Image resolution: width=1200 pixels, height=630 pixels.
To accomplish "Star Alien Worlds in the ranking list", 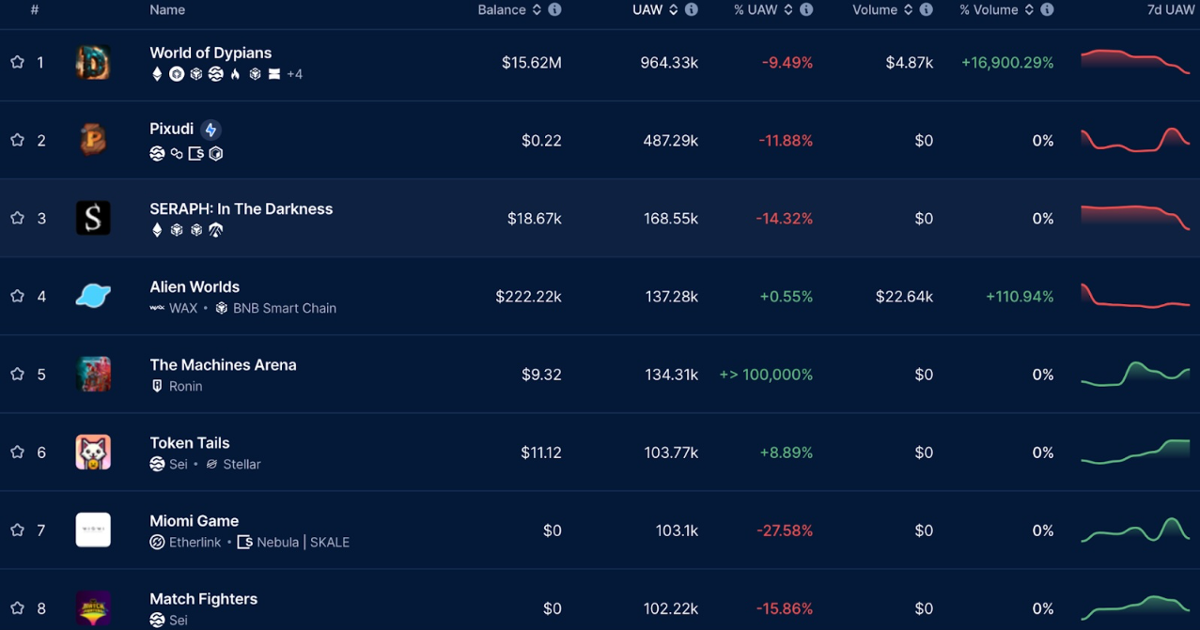I will click(16, 296).
